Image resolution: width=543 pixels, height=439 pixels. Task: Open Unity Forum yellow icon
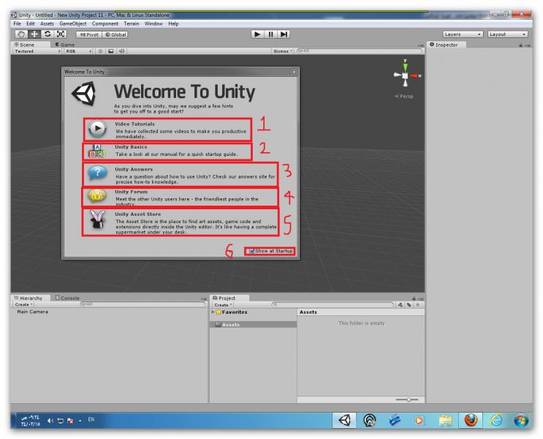[x=96, y=195]
